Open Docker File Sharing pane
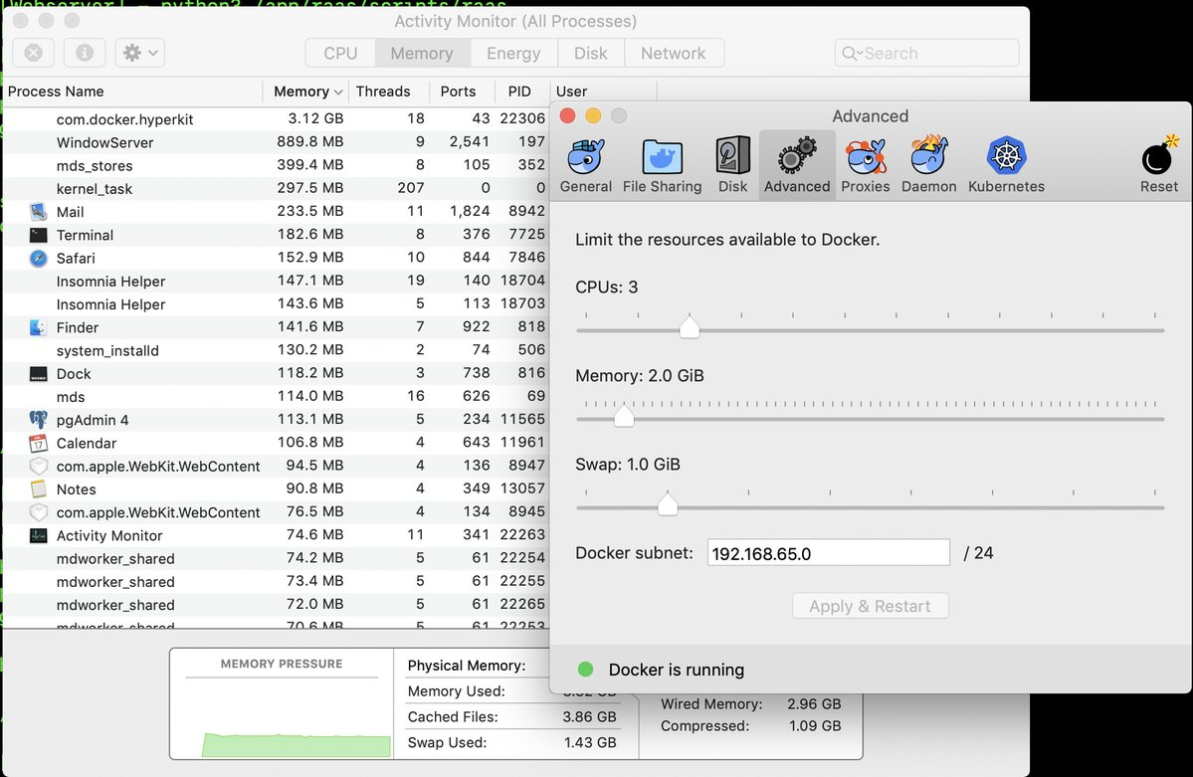 tap(662, 165)
